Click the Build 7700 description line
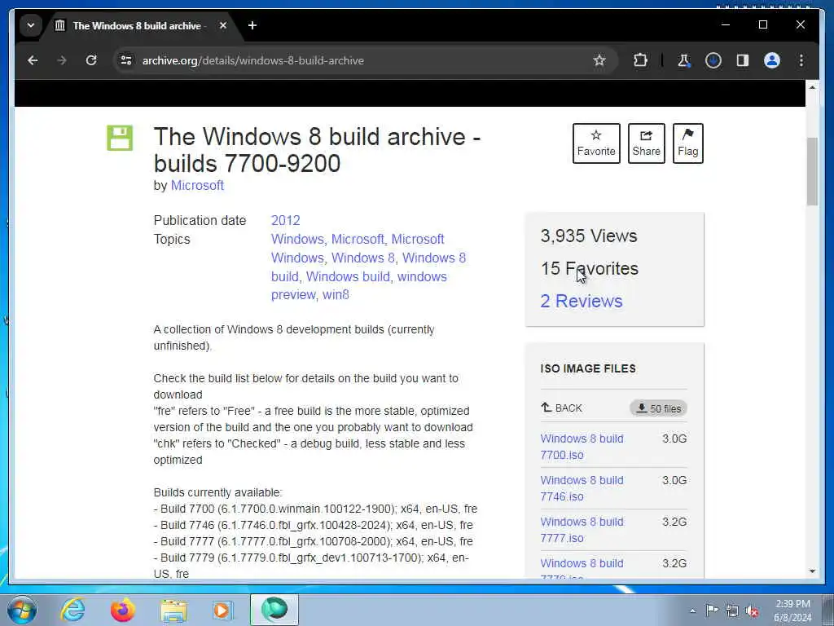 (315, 509)
